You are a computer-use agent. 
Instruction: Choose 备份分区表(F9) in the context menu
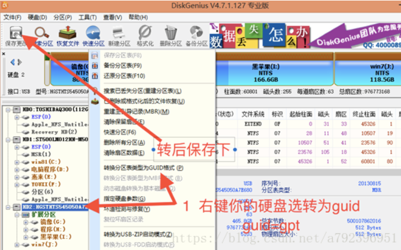click(123, 66)
